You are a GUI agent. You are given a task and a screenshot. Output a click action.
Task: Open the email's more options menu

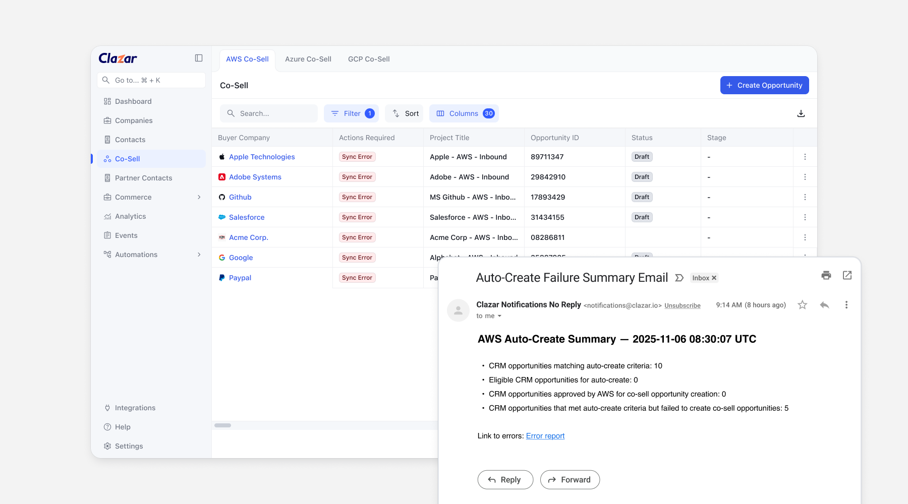[x=846, y=305]
